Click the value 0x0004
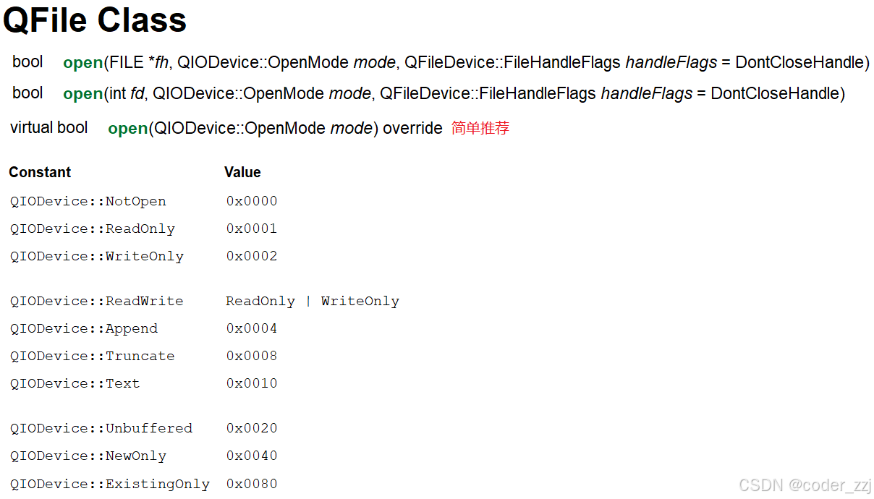 click(252, 328)
